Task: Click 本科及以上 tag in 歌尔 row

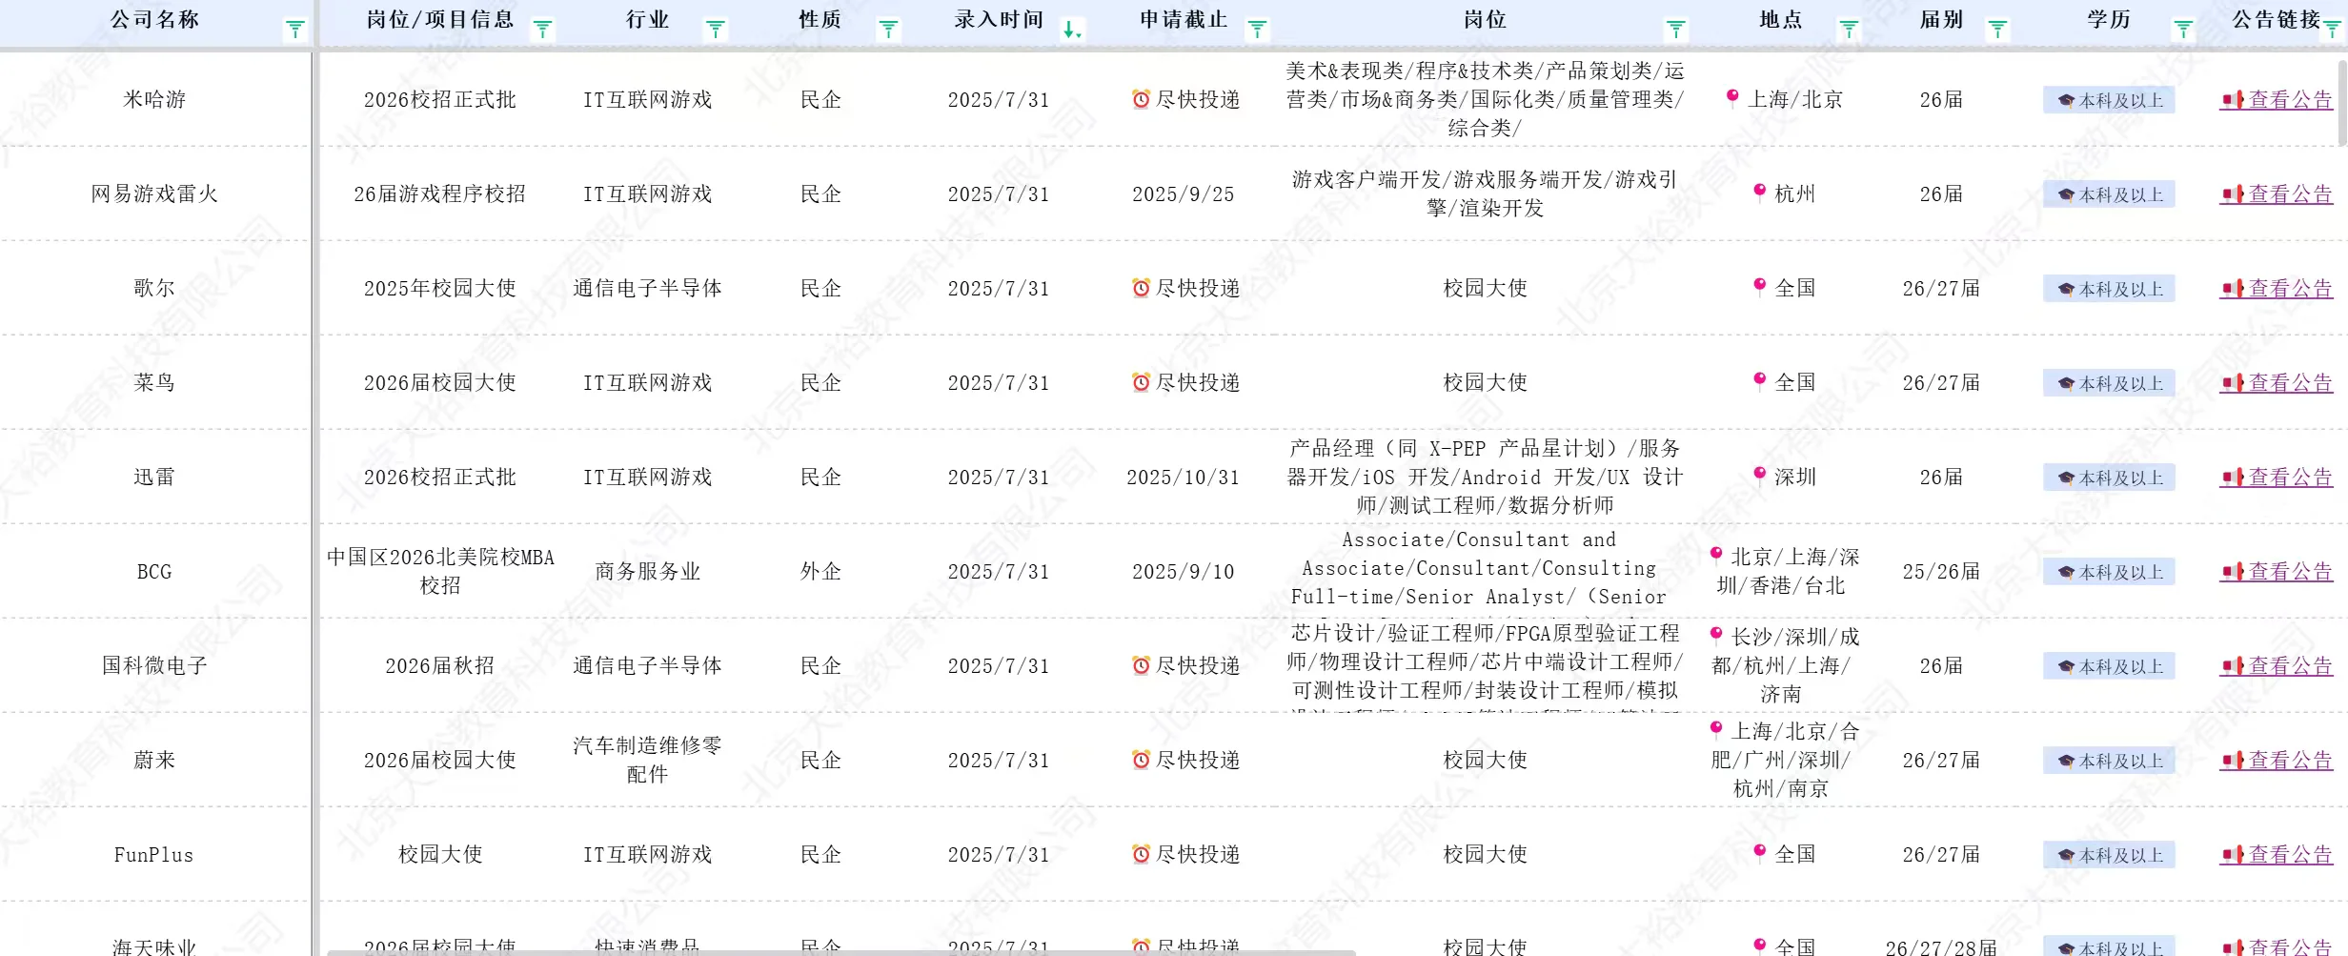Action: coord(2109,289)
